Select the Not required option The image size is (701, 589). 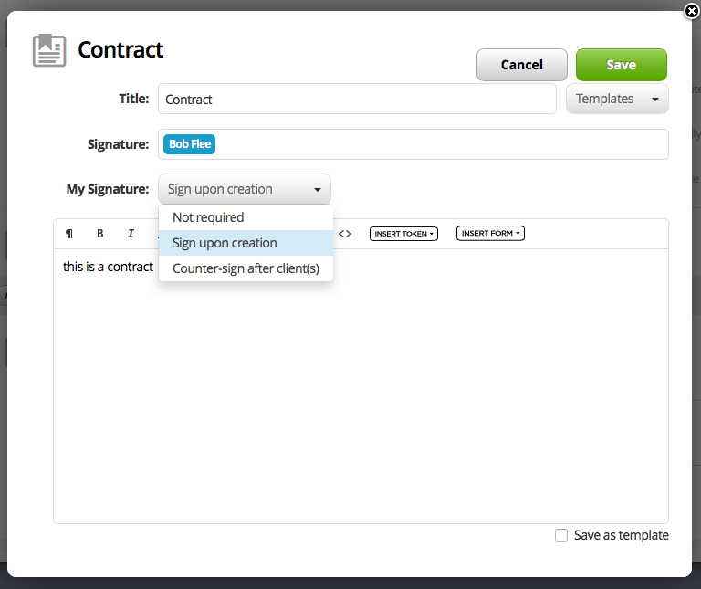click(208, 217)
